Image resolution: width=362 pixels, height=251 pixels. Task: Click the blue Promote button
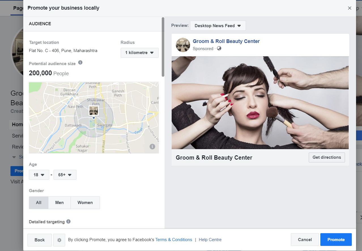(x=336, y=240)
